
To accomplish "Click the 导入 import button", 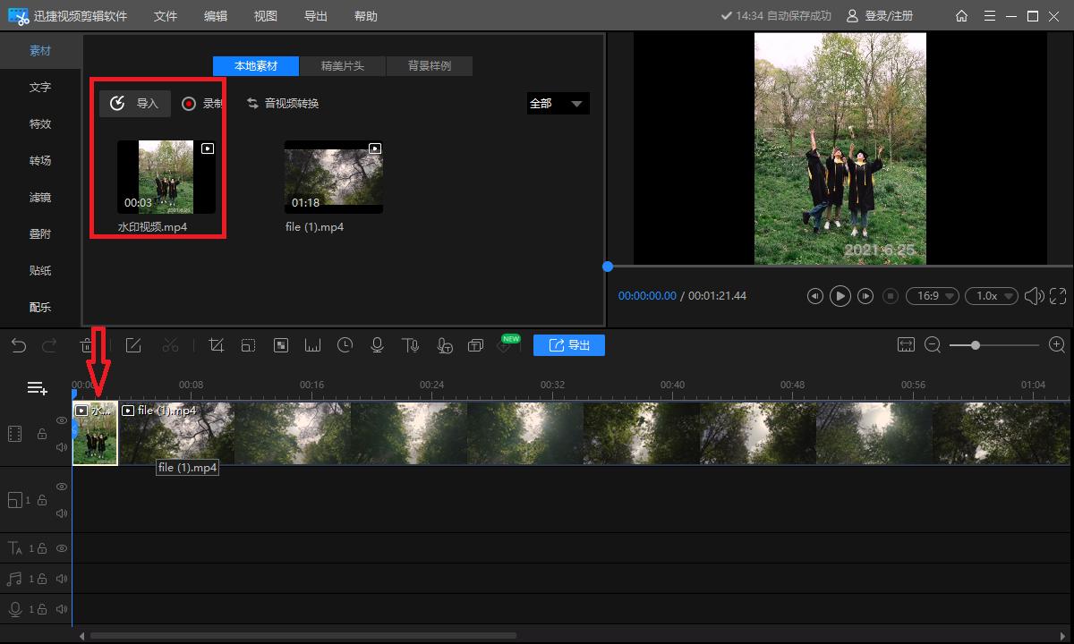I will click(135, 104).
